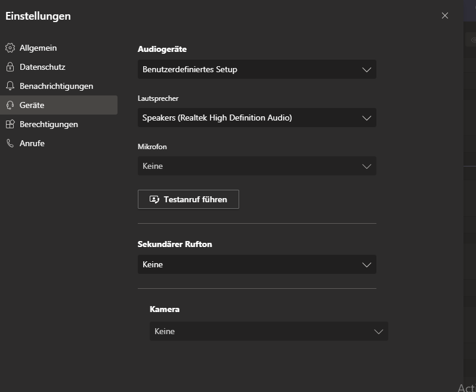Click the test call icon in Testanruf button
This screenshot has height=392, width=476.
154,199
